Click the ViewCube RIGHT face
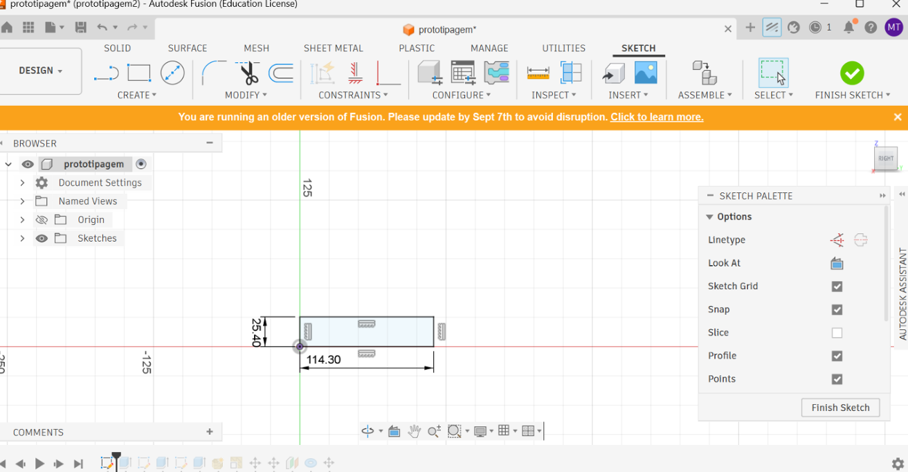This screenshot has width=908, height=472. [x=886, y=158]
